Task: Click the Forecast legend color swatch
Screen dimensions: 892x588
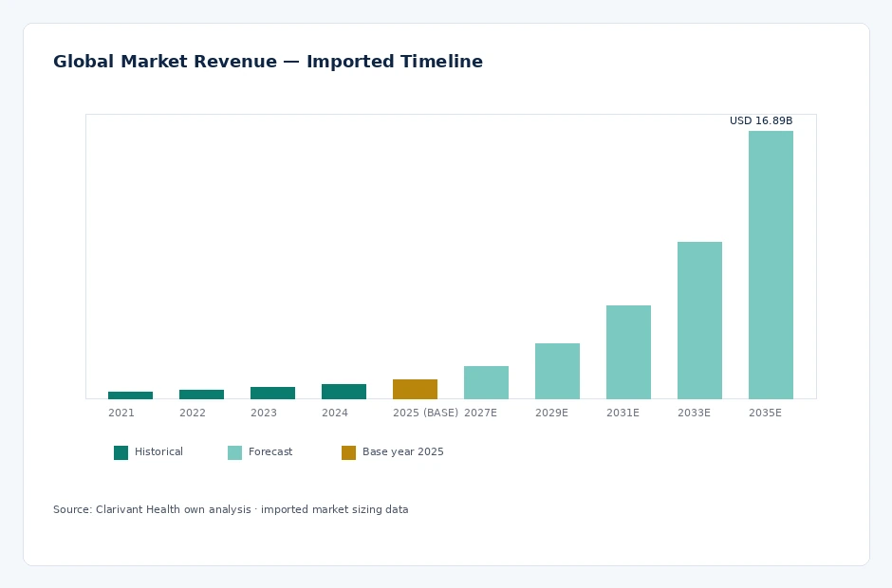Action: point(234,452)
